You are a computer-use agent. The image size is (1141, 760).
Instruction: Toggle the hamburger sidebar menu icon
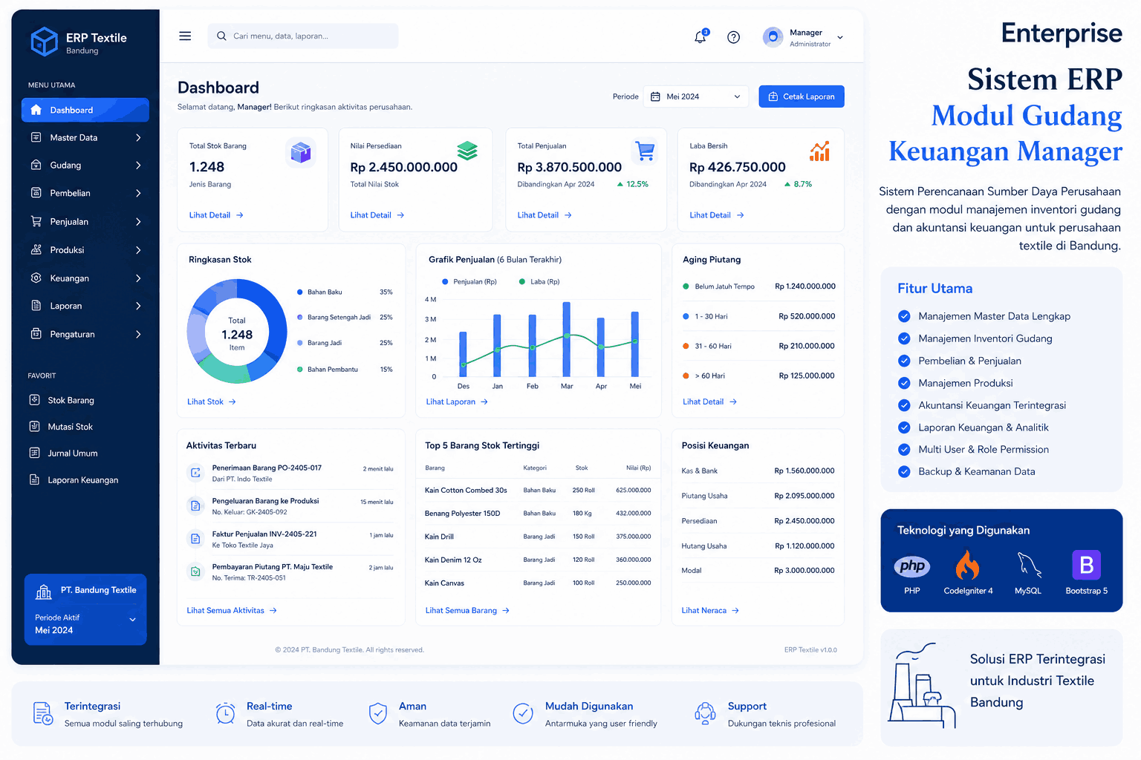(x=185, y=36)
